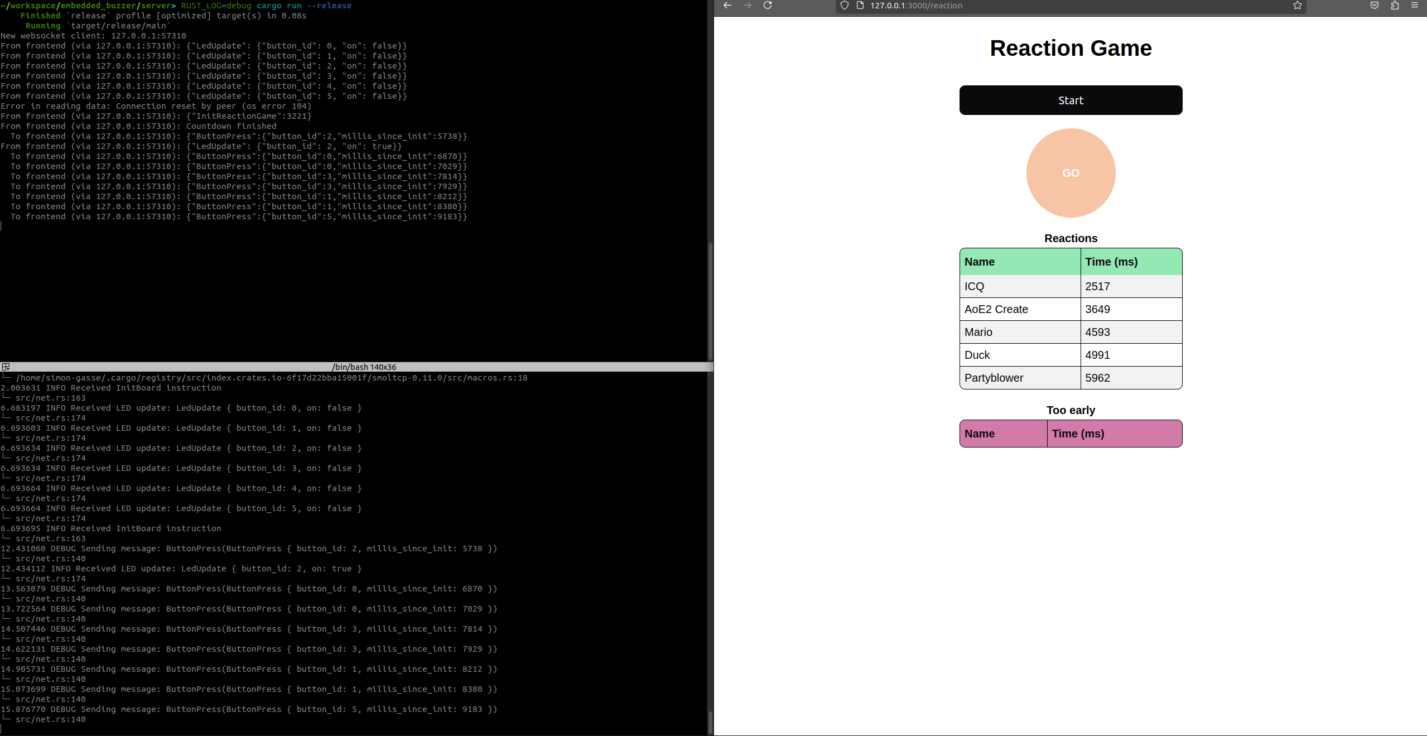This screenshot has width=1427, height=736.
Task: Click the Name header in Too early table
Action: [x=1003, y=434]
